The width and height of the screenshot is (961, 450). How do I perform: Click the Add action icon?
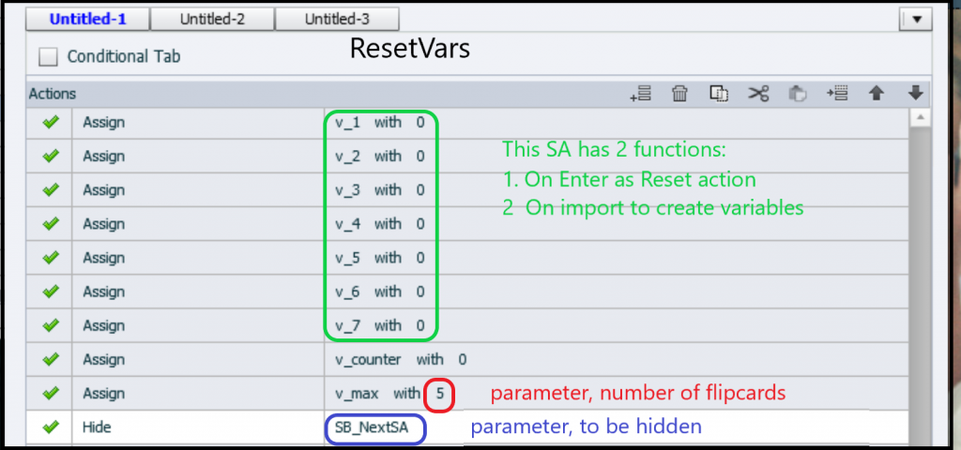point(641,94)
